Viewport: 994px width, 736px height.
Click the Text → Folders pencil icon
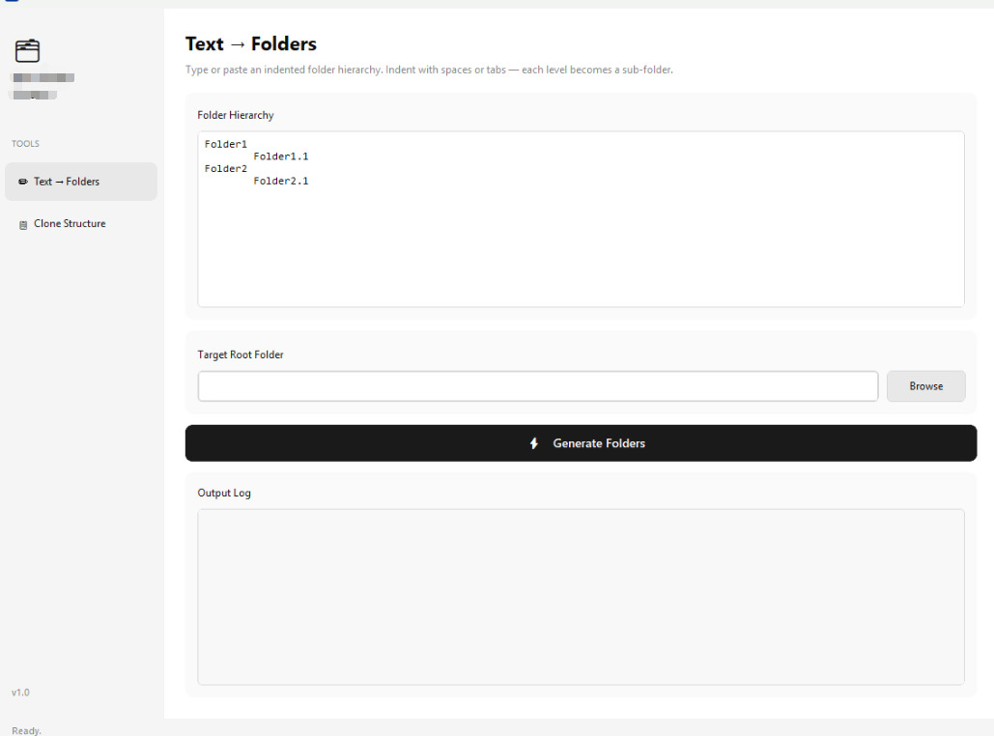tap(23, 182)
